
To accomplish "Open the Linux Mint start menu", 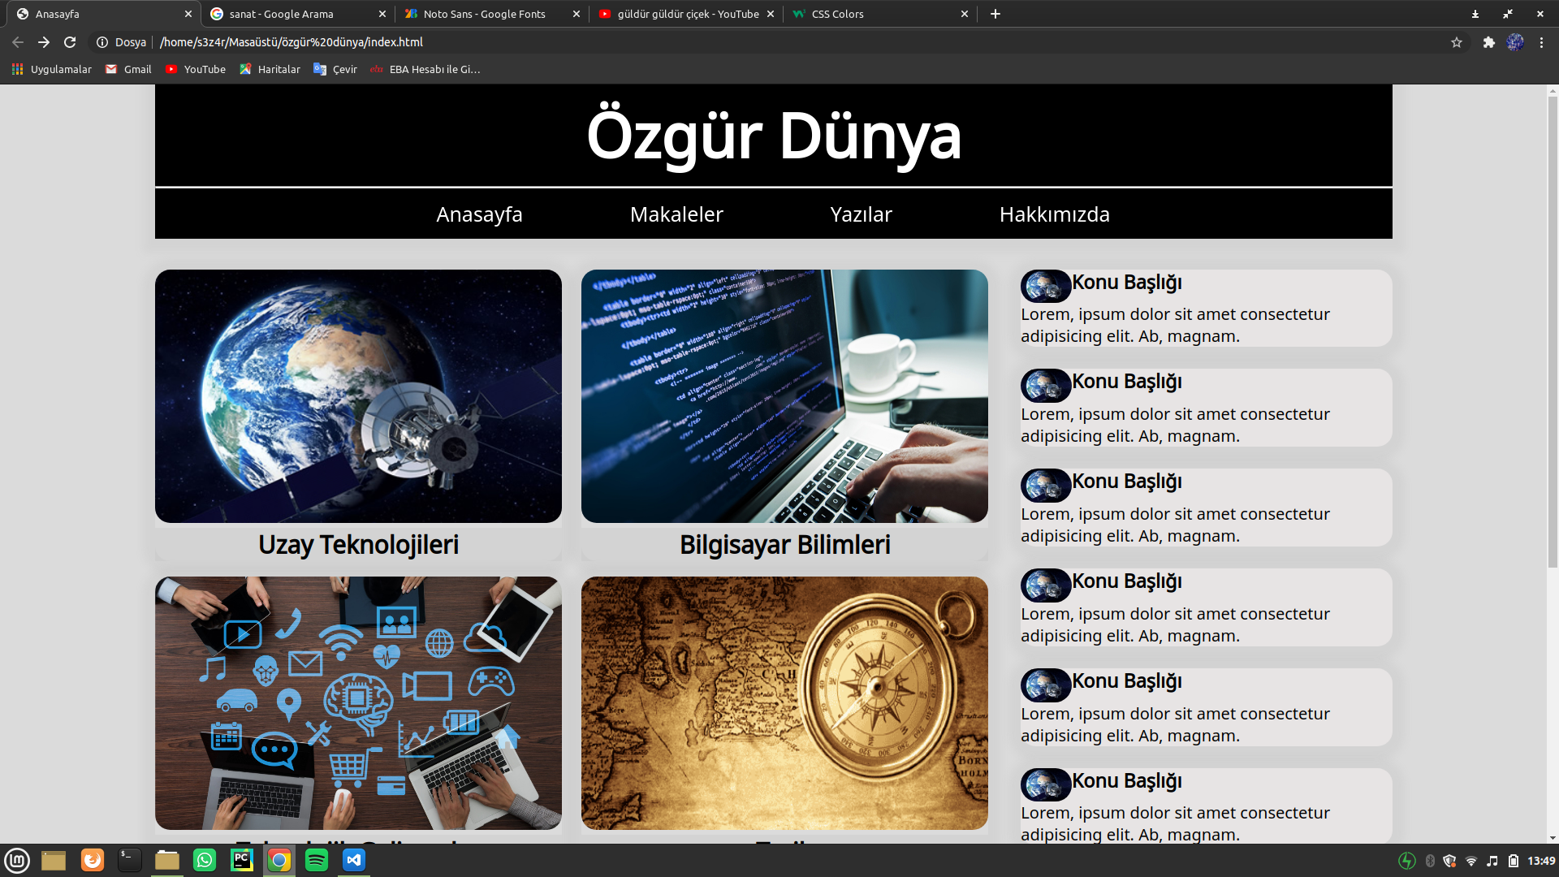I will [x=17, y=860].
